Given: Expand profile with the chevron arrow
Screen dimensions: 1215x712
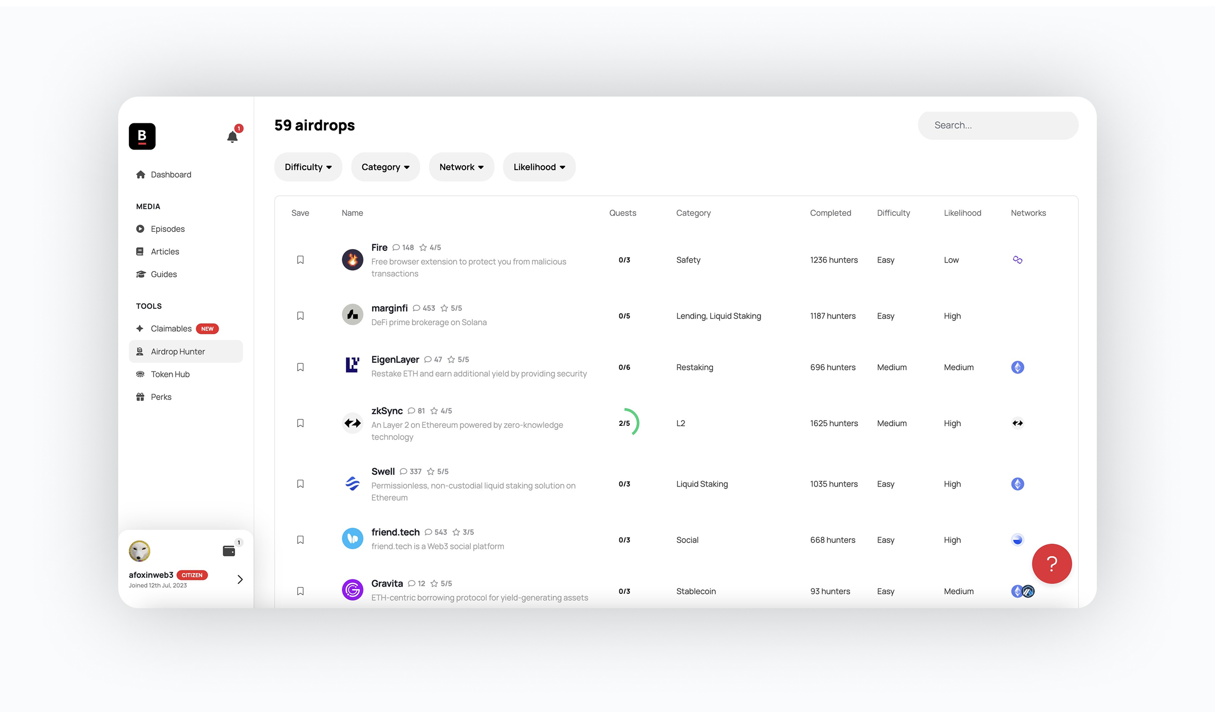Looking at the screenshot, I should pos(240,579).
